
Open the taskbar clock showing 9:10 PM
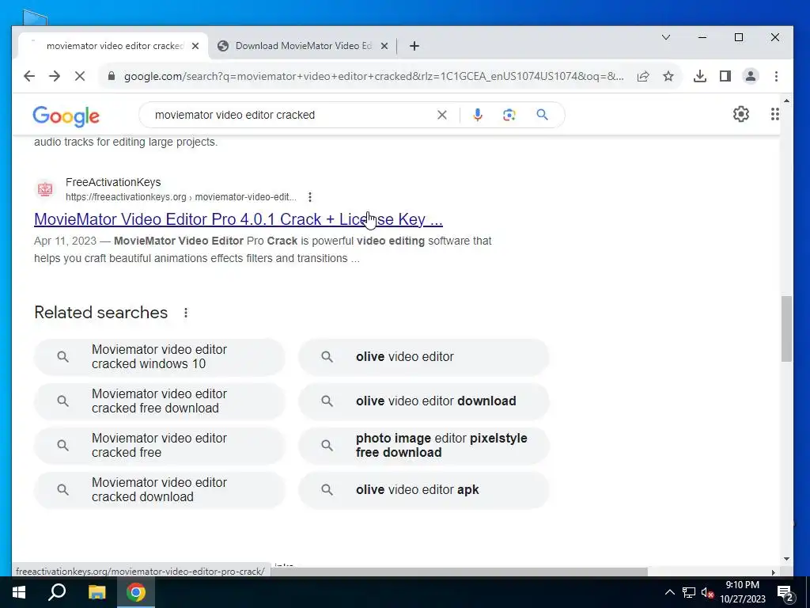742,592
